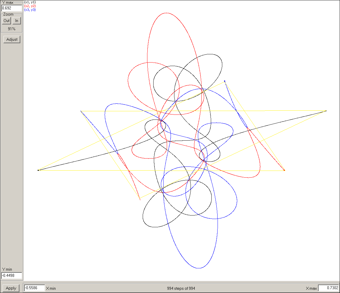Viewport: 340px width, 293px height.
Task: Apply the axis range changes
Action: click(11, 288)
